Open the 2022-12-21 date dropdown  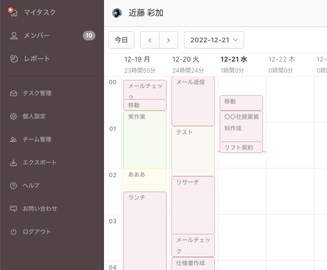click(x=214, y=40)
